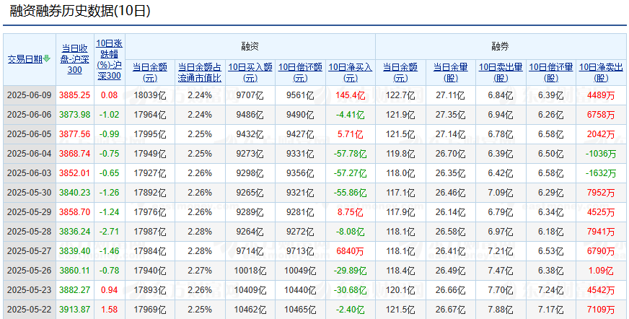Click net sell value -1036万
The width and height of the screenshot is (629, 319).
601,154
